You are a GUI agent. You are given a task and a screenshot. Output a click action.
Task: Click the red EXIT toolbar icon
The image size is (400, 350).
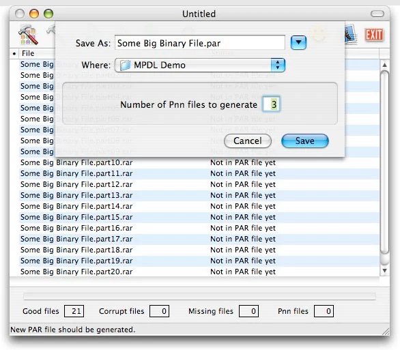[x=374, y=35]
